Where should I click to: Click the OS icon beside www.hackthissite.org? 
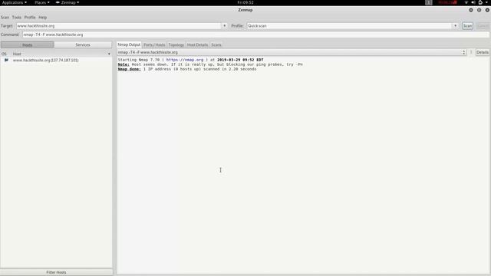click(x=6, y=60)
